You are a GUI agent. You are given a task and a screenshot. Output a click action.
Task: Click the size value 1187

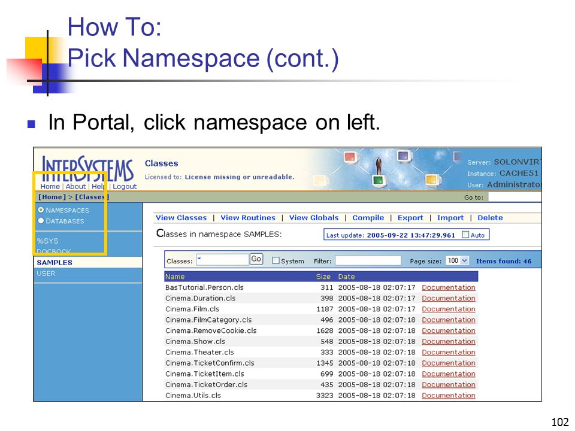pos(325,309)
